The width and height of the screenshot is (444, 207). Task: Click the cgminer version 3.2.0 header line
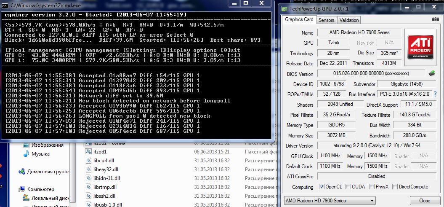96,14
